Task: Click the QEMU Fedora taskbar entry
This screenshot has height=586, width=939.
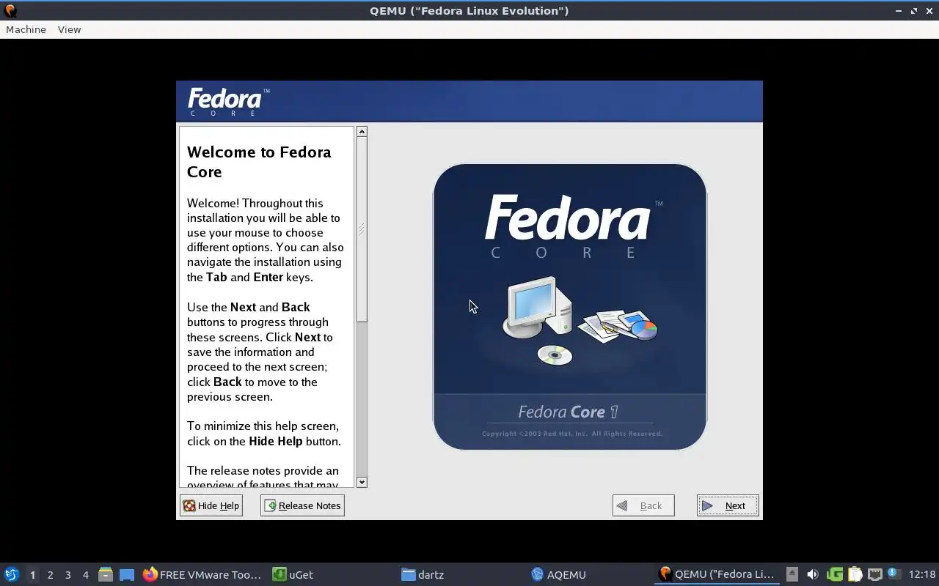Action: [x=717, y=575]
